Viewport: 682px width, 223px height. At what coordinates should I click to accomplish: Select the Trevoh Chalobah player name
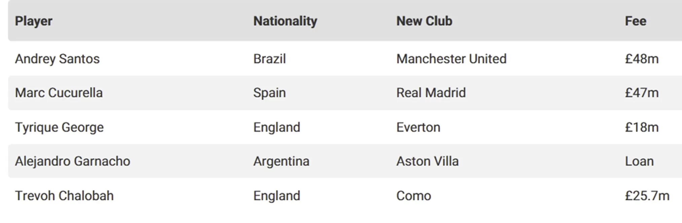[x=64, y=196]
